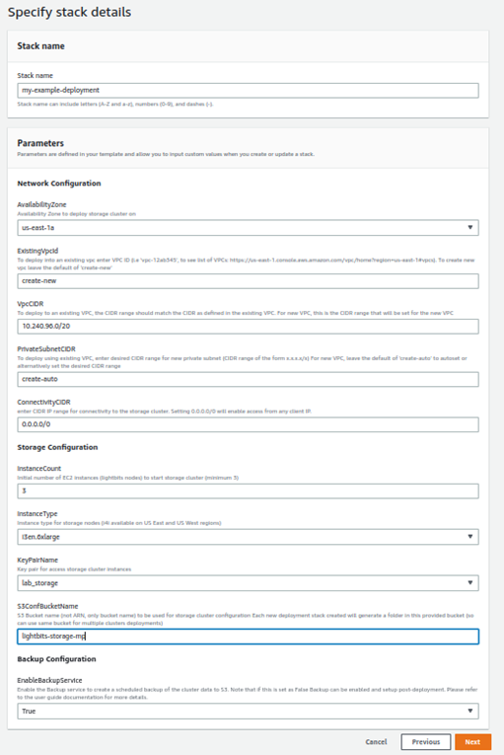504x755 pixels.
Task: Click the Stack name input field
Action: (248, 90)
